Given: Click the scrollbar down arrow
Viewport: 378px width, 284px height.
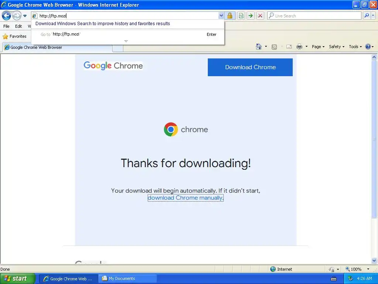Looking at the screenshot, I should coord(374,260).
